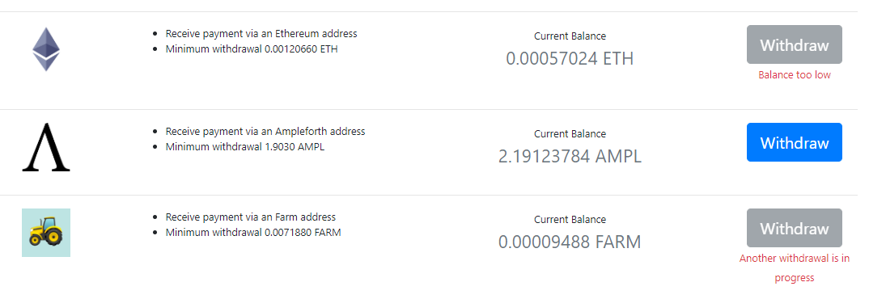Click the Ethereum diamond logo icon
The image size is (869, 299).
pyautogui.click(x=46, y=49)
